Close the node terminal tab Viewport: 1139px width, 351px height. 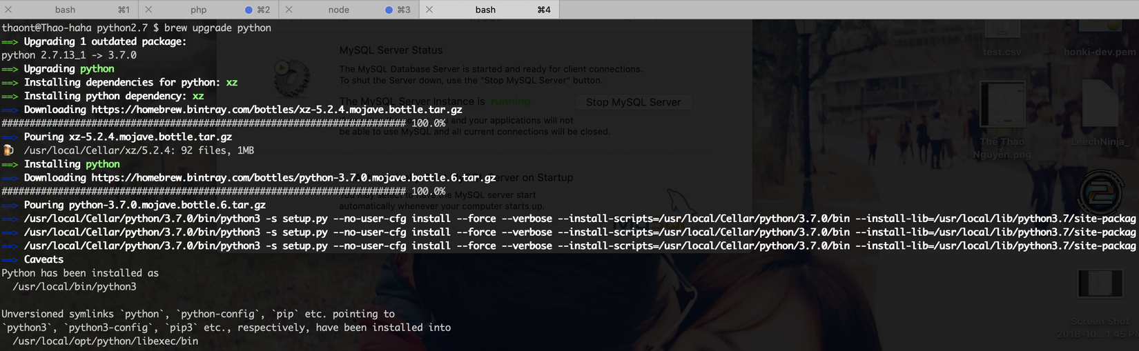click(289, 10)
